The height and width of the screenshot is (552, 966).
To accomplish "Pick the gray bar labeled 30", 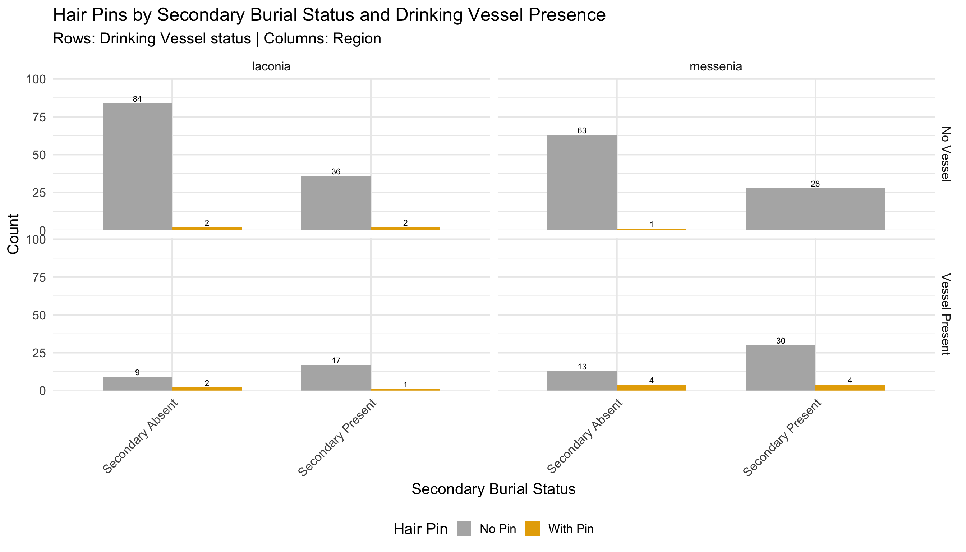I will [x=781, y=367].
